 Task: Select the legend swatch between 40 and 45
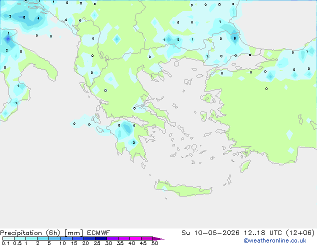[x=135, y=238]
